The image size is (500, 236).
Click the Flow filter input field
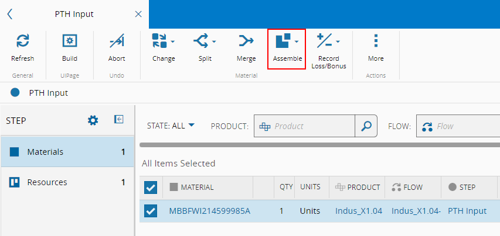click(466, 126)
